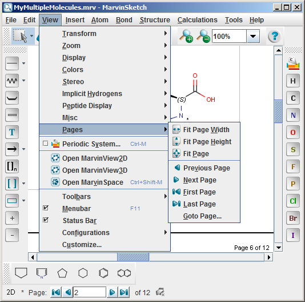The width and height of the screenshot is (305, 302).
Task: Select Iodine atom button
Action: (293, 235)
